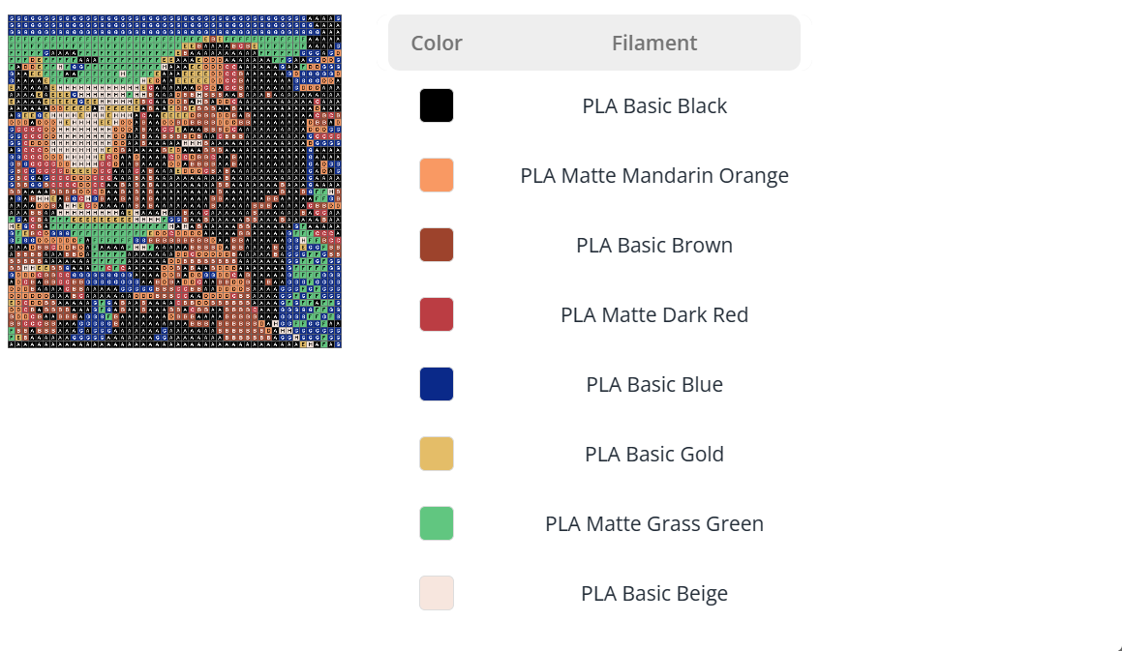Select the PLA Basic Blue color swatch
1122x651 pixels.
[x=436, y=384]
